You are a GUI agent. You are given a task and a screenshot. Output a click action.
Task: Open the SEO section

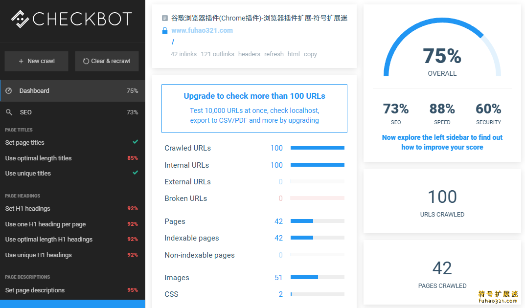[72, 112]
